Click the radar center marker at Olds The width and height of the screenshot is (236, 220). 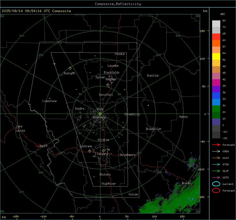point(100,114)
